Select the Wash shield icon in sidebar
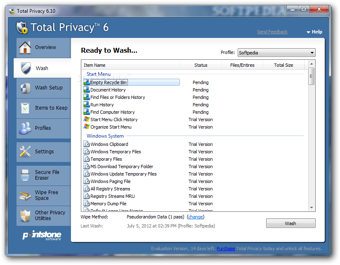 (26, 68)
